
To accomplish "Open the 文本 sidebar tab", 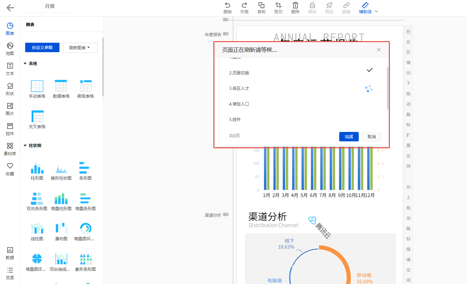I will [x=10, y=69].
